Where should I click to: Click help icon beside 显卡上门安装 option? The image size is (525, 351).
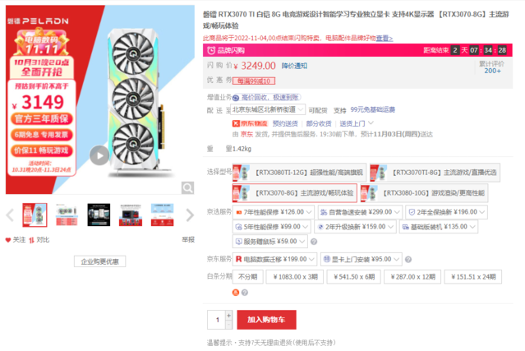pyautogui.click(x=408, y=259)
